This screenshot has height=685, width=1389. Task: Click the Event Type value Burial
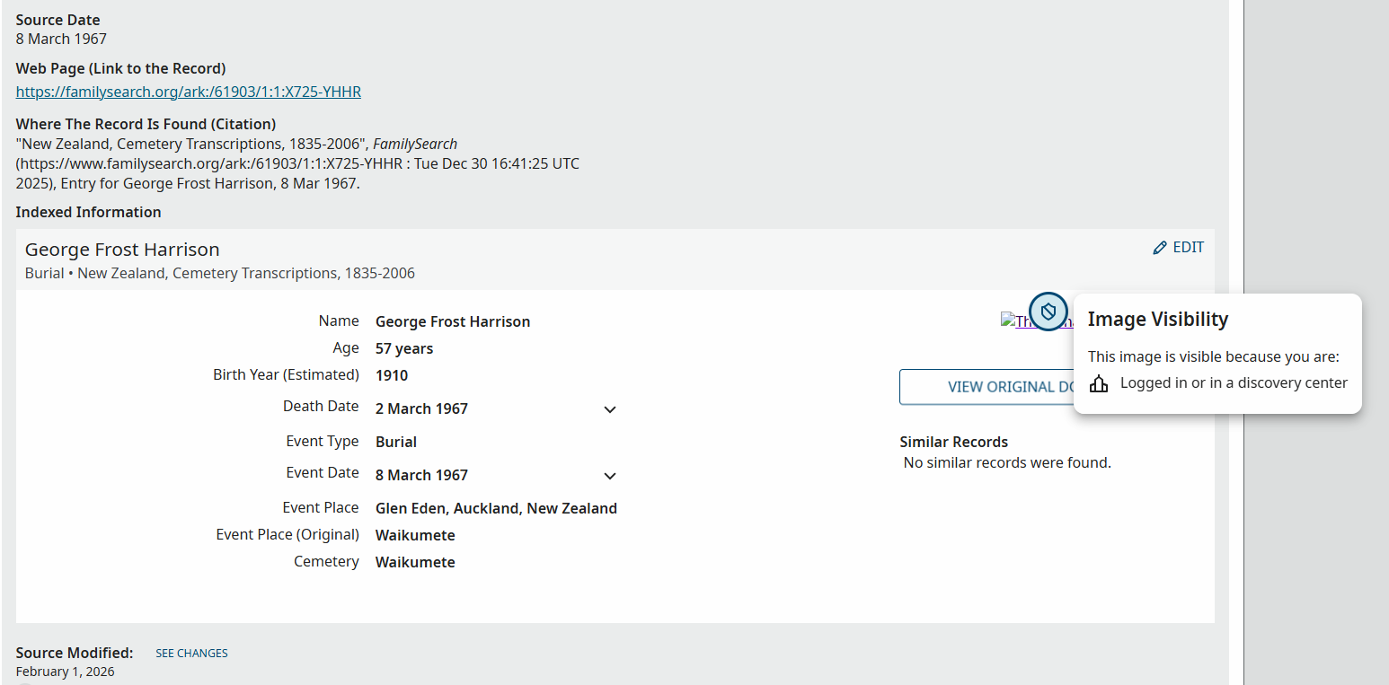pos(396,442)
